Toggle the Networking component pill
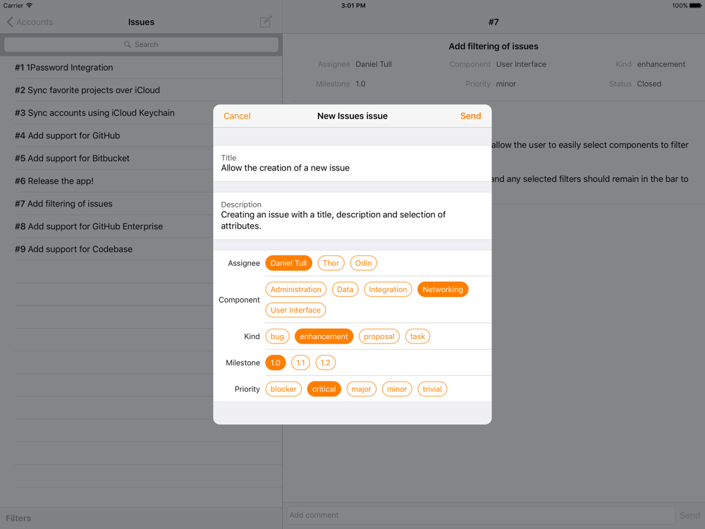 (x=443, y=289)
